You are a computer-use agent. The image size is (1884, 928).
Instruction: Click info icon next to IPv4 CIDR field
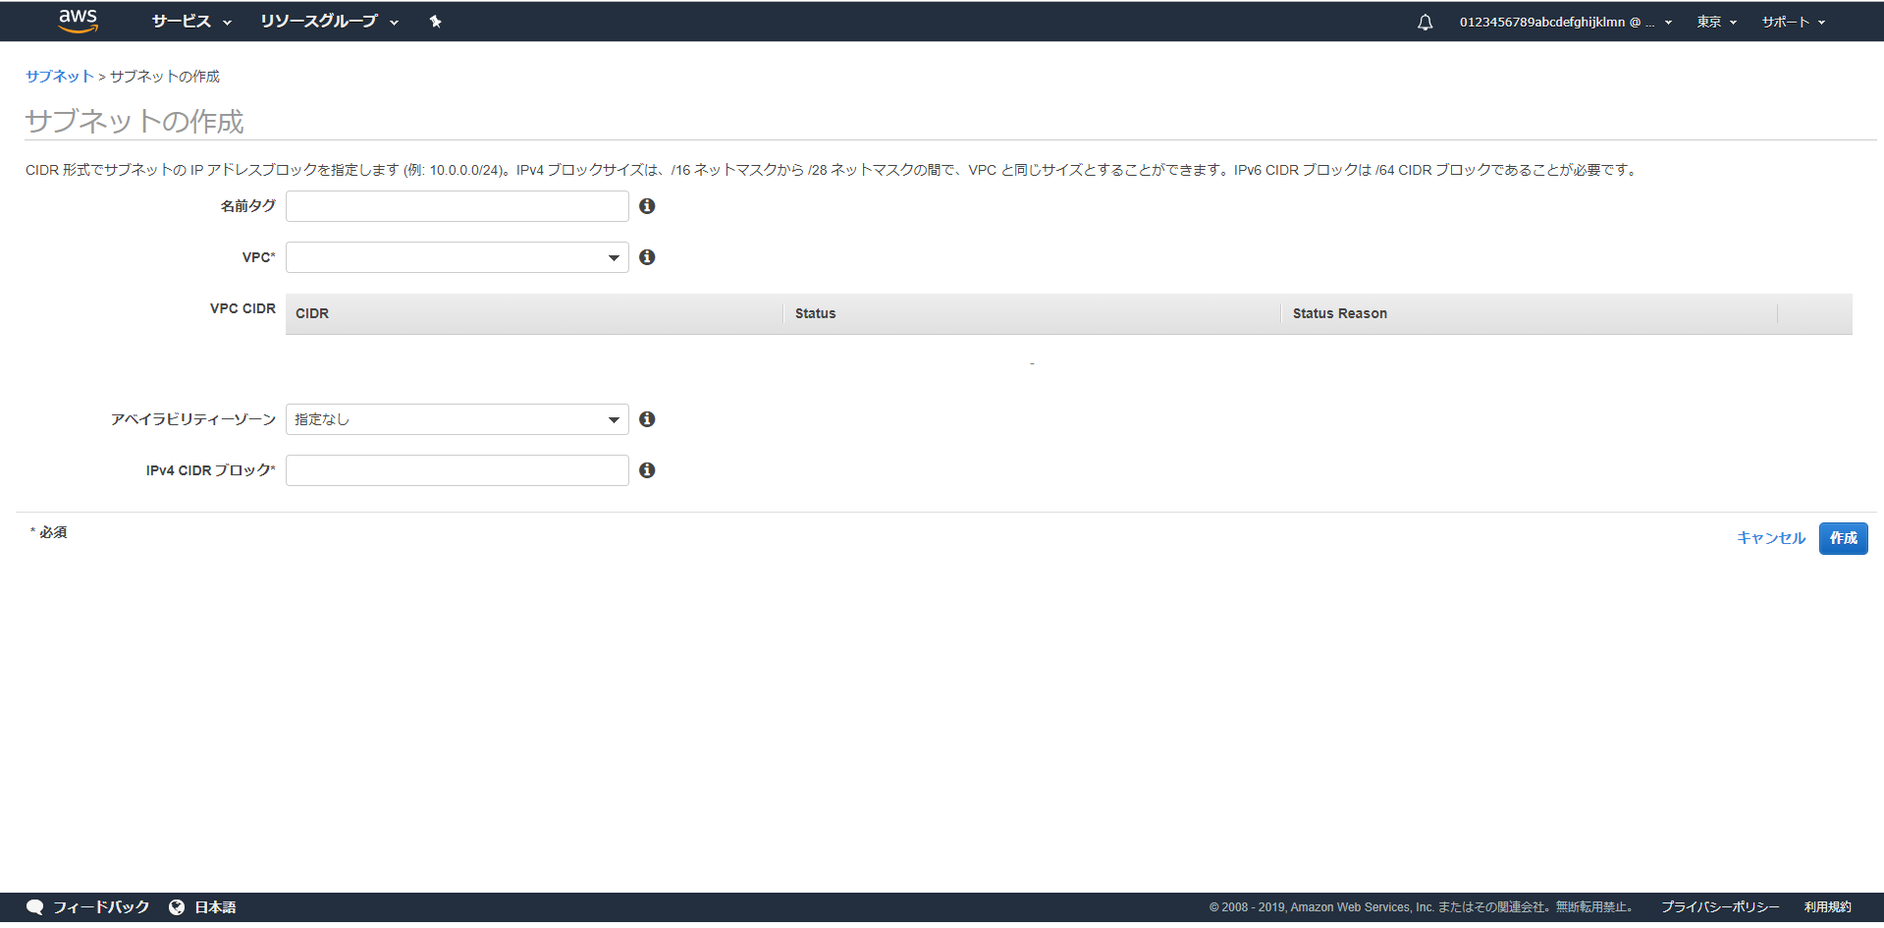pos(647,470)
